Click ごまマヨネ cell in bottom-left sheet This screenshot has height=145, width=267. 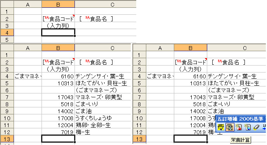pos(28,76)
